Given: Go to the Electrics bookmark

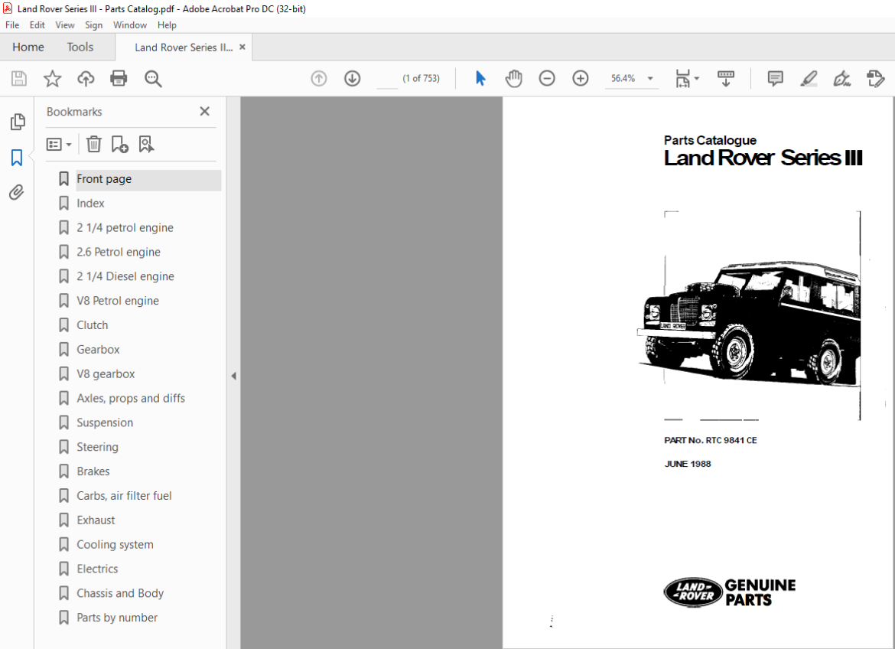Looking at the screenshot, I should click(x=97, y=569).
